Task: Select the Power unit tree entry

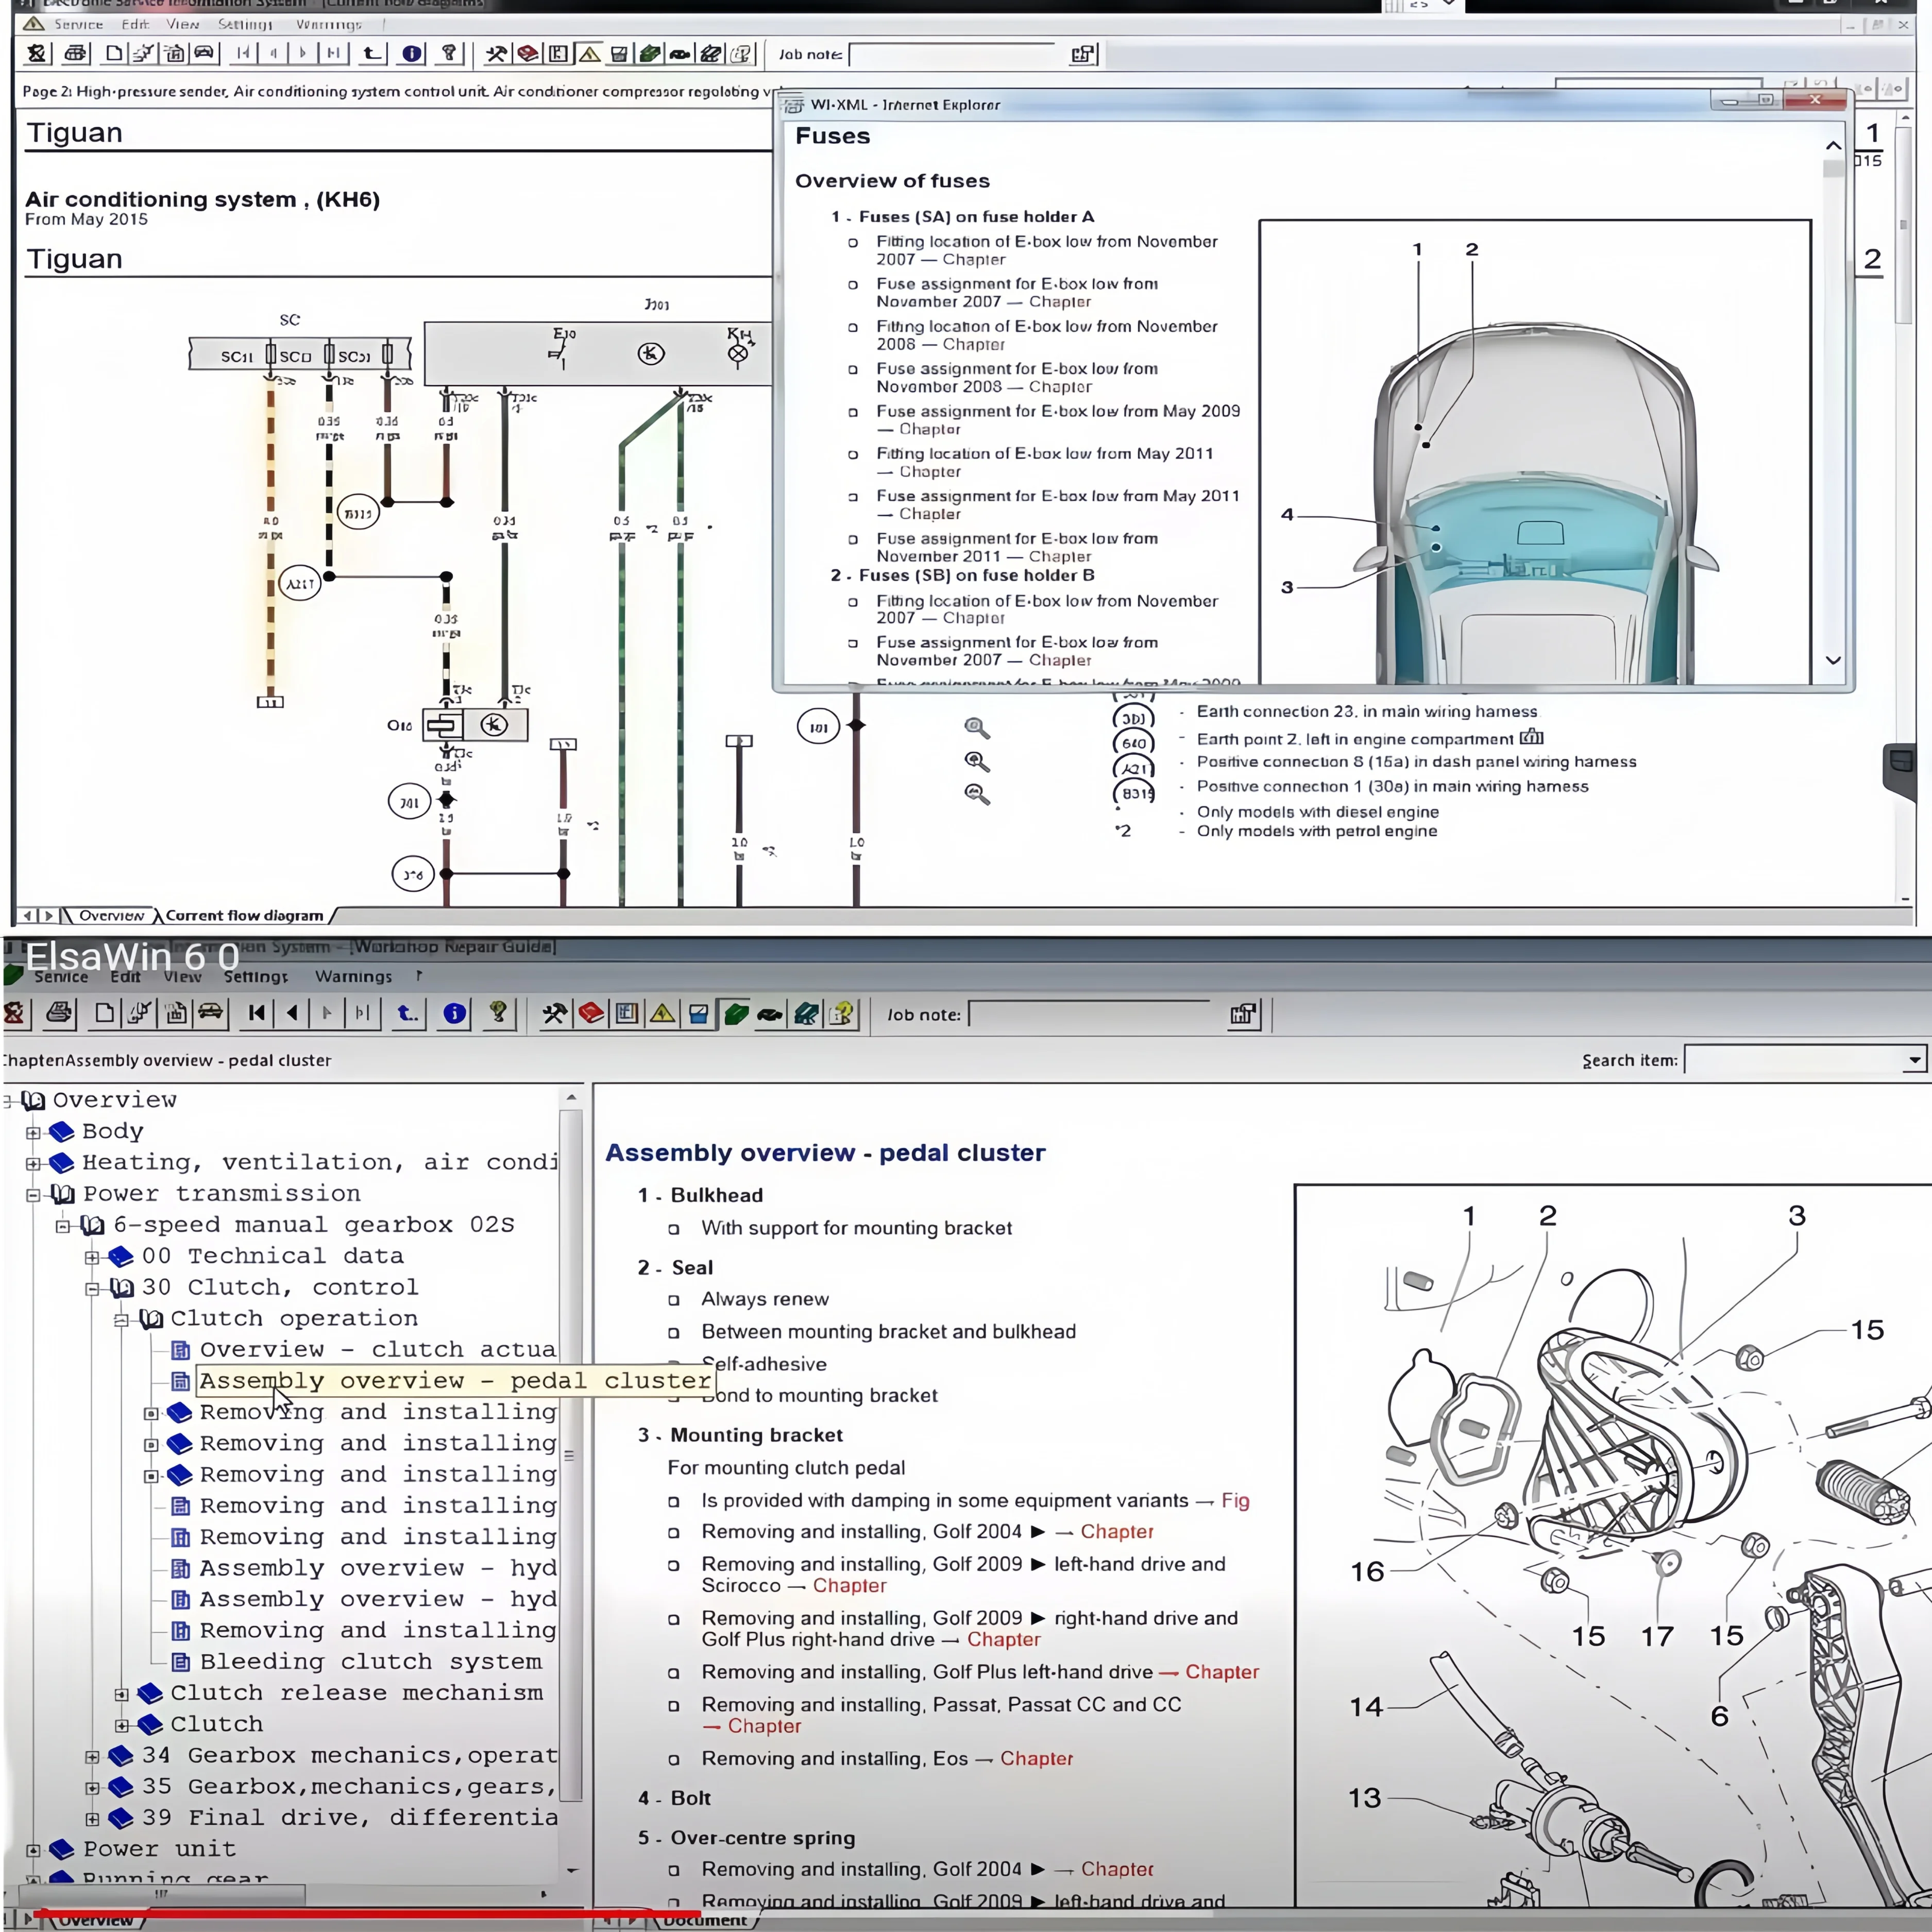Action: [159, 1849]
